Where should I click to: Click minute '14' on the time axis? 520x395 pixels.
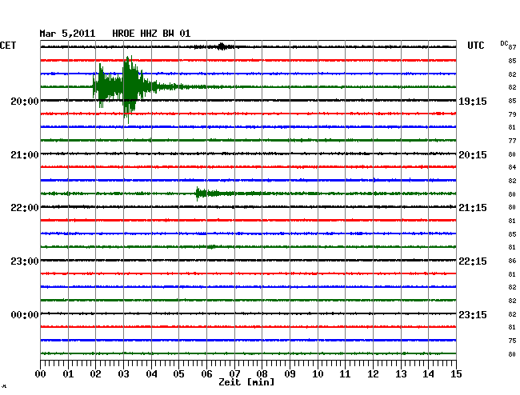click(x=429, y=374)
